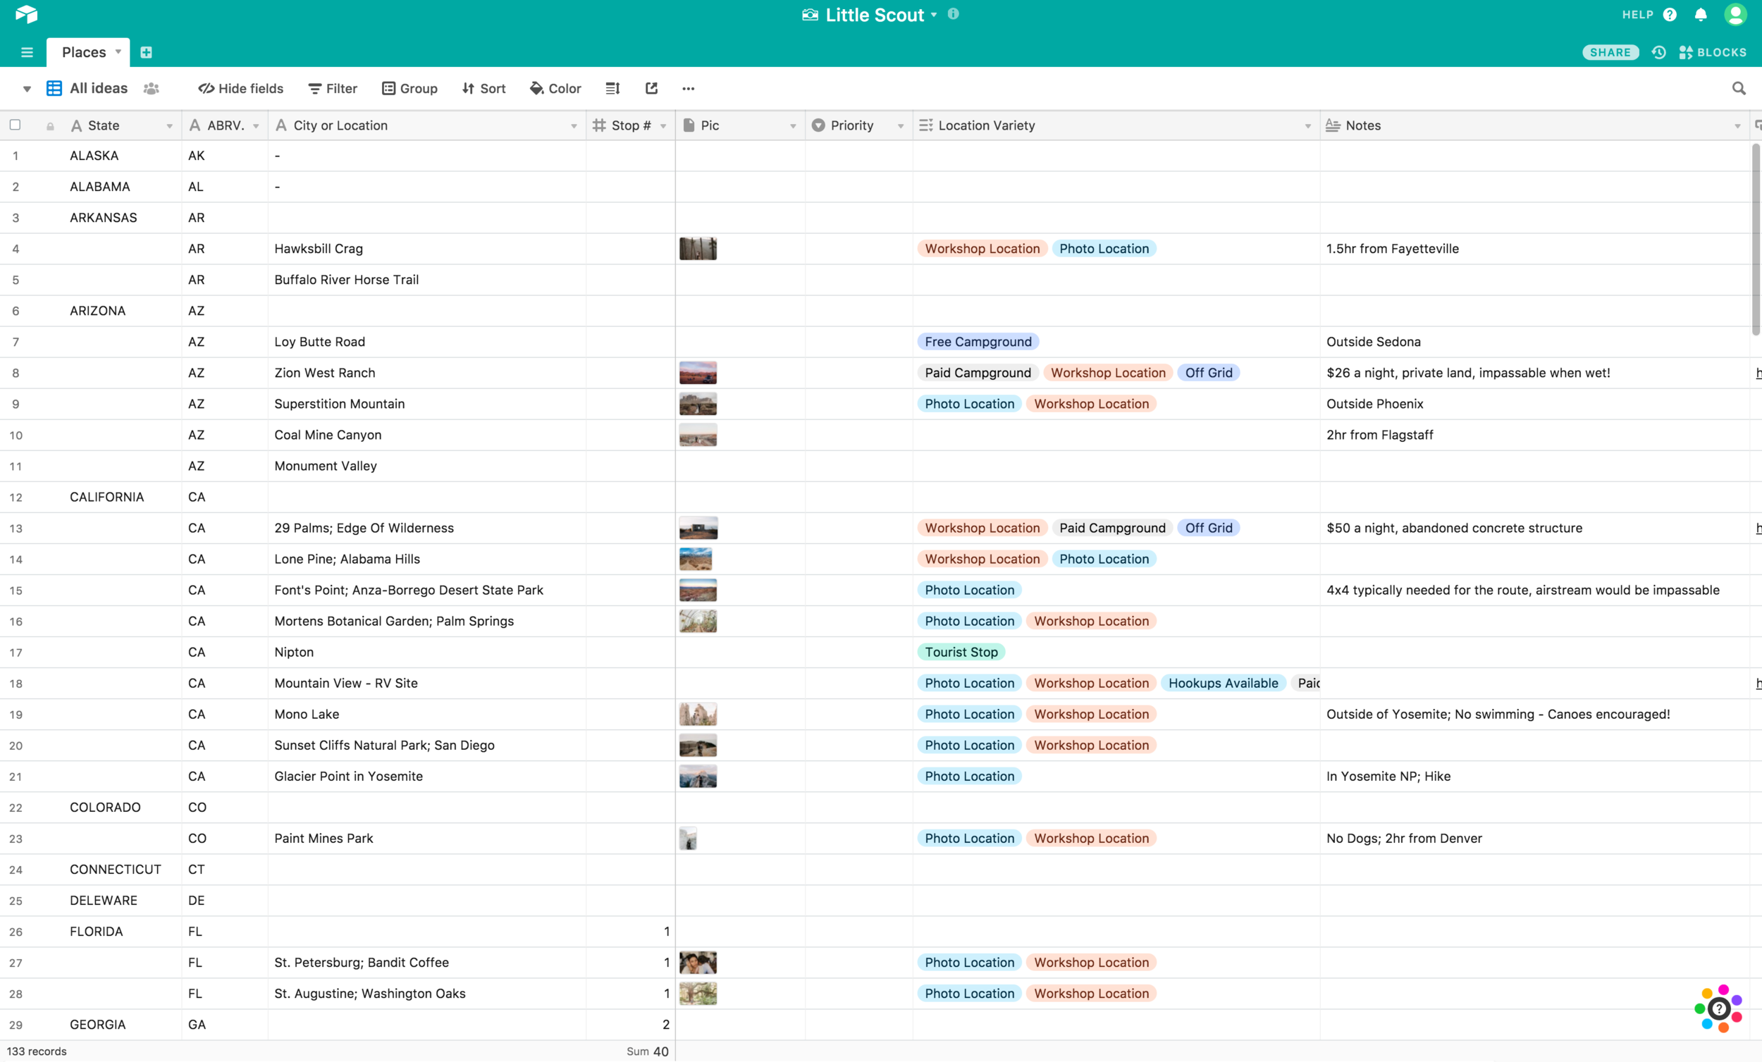The image size is (1762, 1062).
Task: Open the Color records option
Action: [555, 88]
